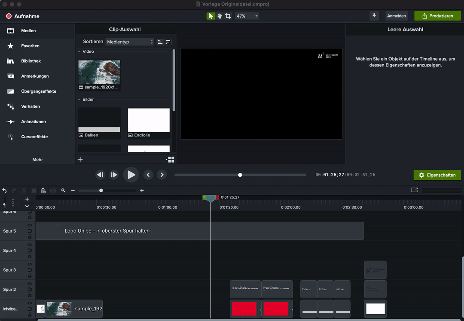Screen dimensions: 464x321
Task: Click the undo arrow in timeline toolbar
Action: pos(5,191)
